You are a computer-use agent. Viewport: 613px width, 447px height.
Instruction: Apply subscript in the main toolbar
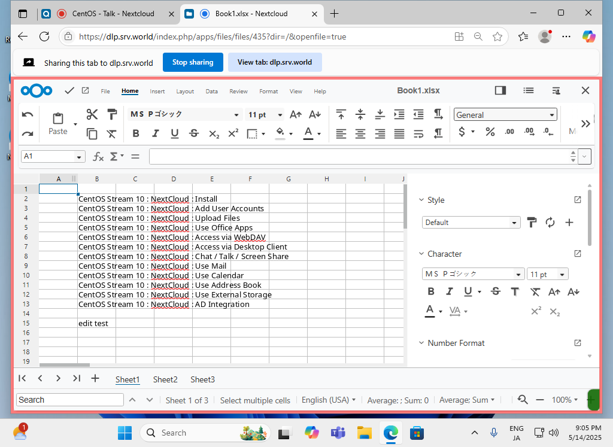[x=214, y=133]
